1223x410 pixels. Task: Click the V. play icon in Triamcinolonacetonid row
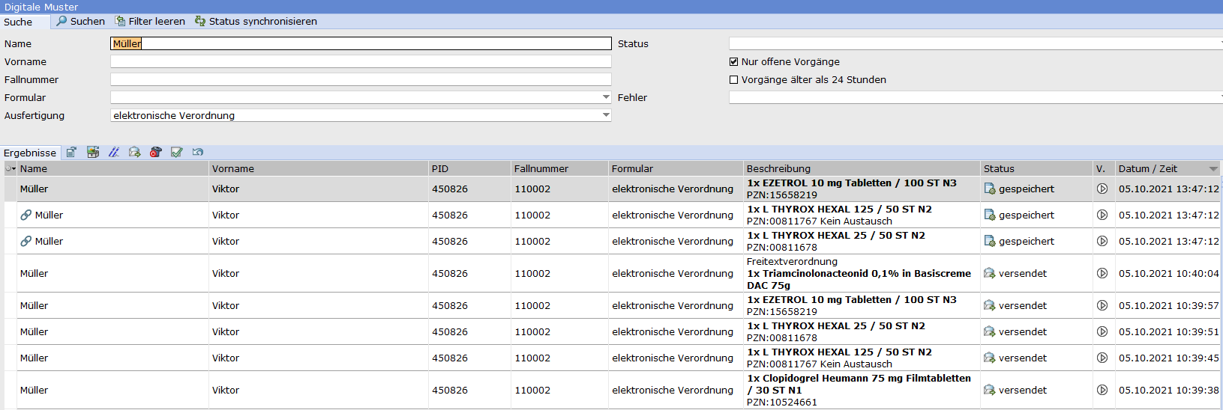[1102, 273]
